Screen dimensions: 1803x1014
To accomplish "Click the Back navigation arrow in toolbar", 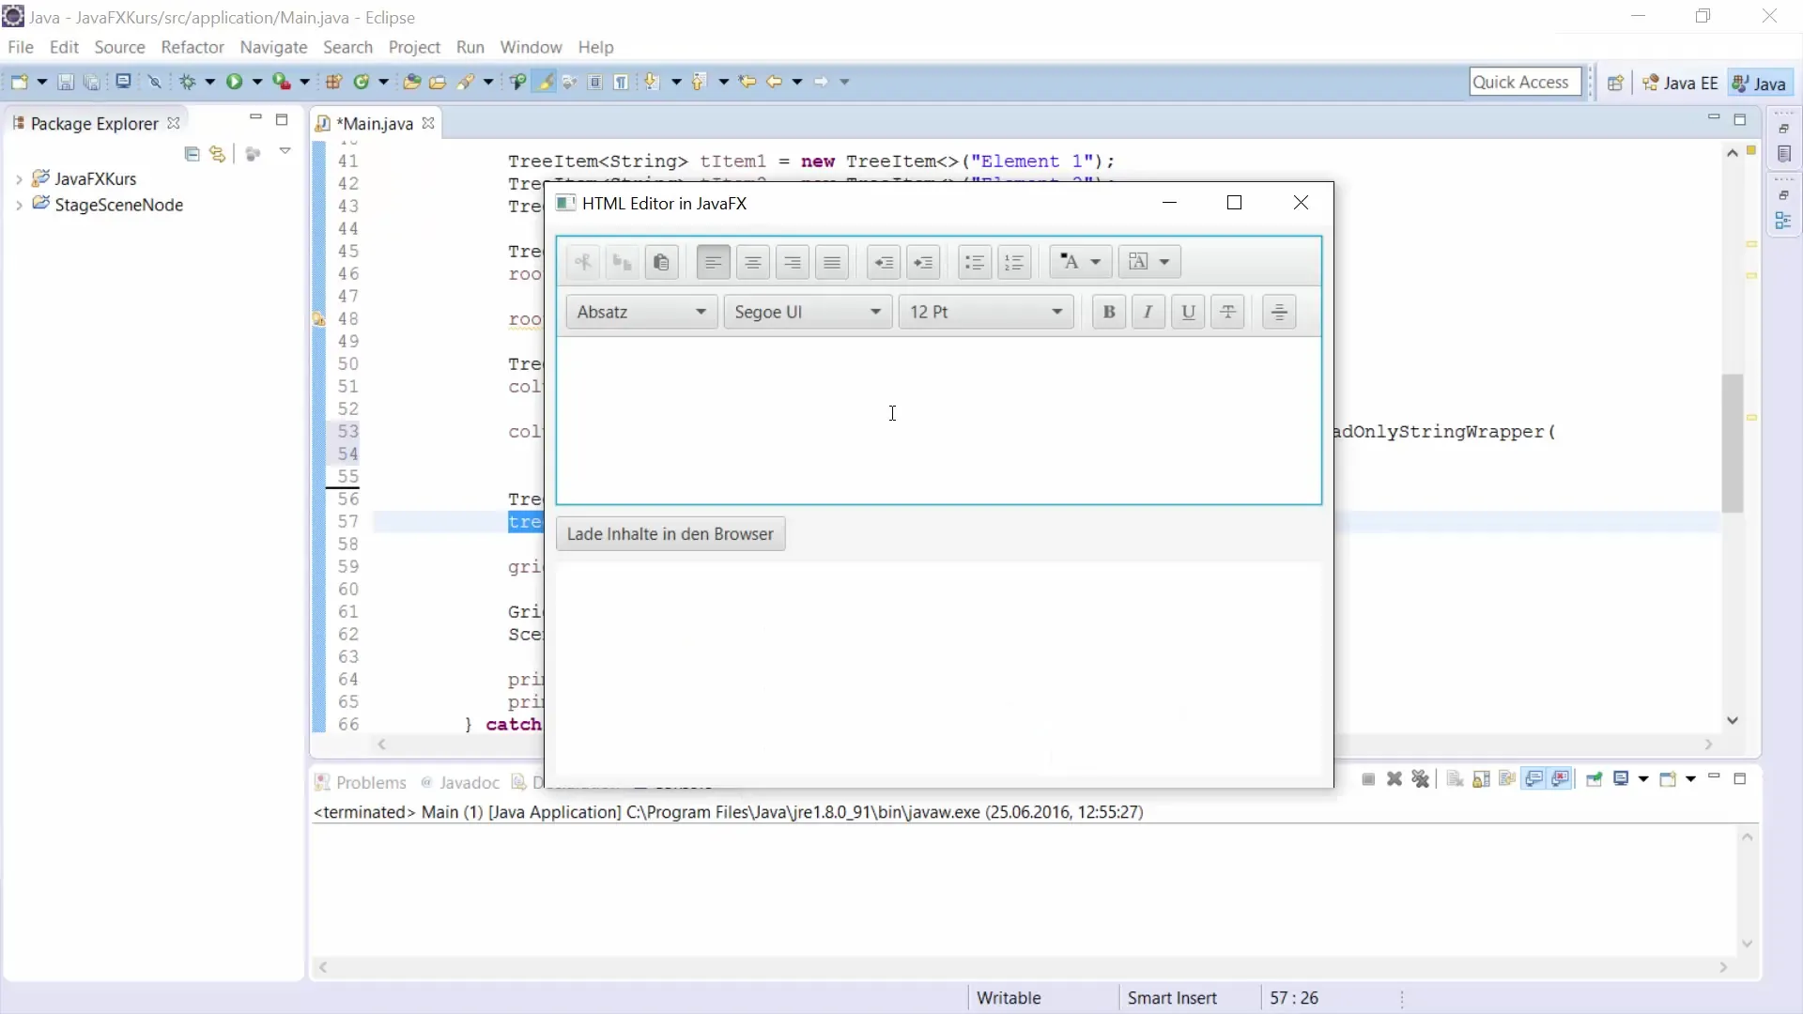I will 775,82.
